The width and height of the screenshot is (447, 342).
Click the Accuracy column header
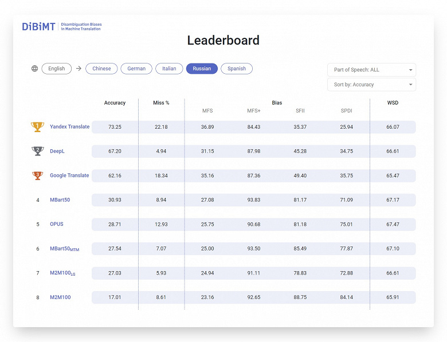pos(115,103)
